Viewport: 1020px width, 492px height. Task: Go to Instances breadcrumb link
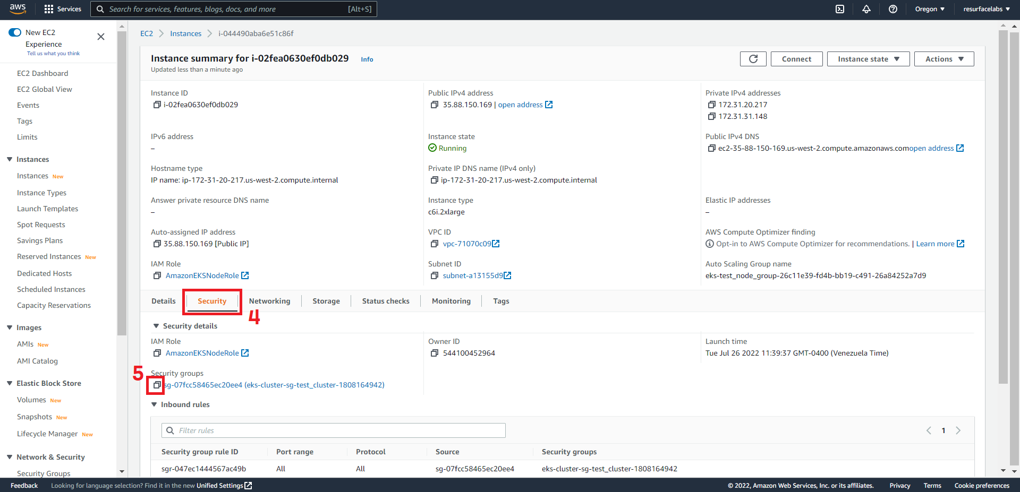[185, 33]
